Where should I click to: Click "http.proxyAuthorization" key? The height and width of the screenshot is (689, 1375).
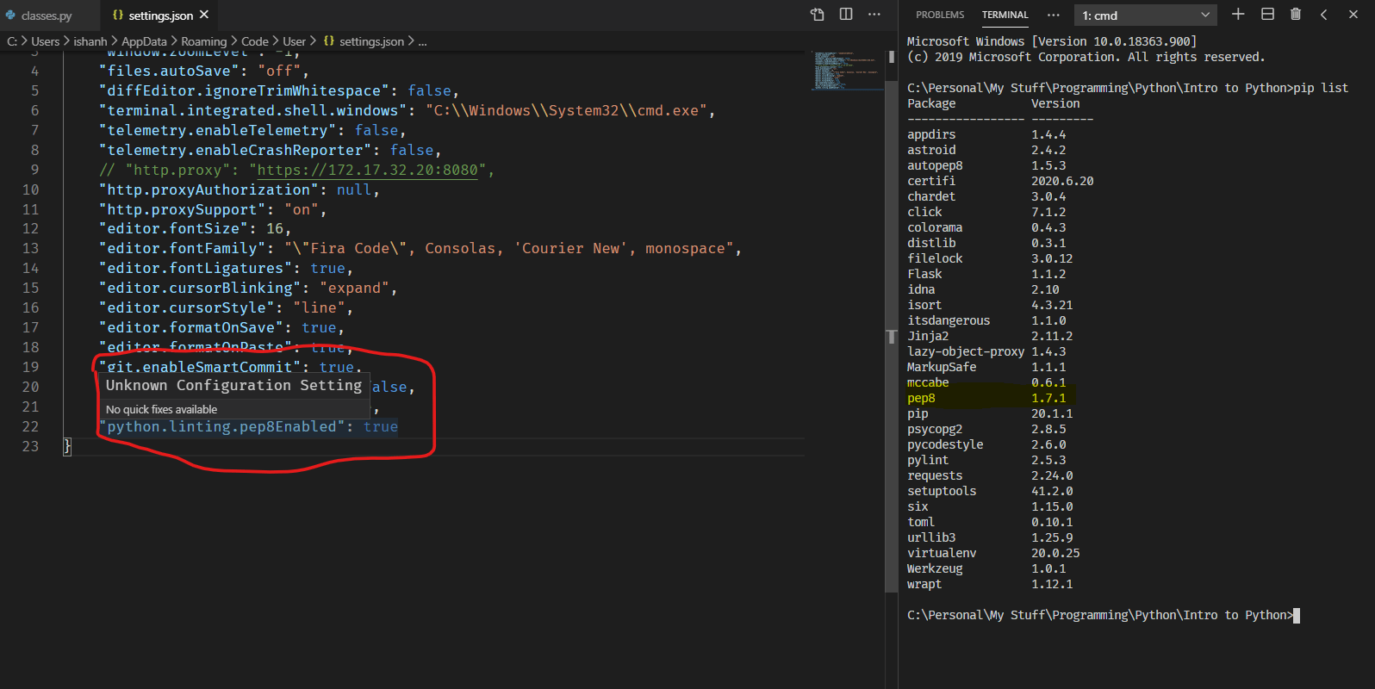point(208,189)
